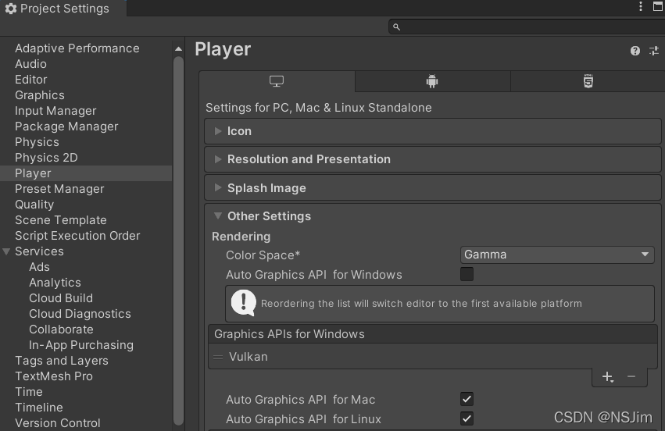Screen dimensions: 665x431
Task: Remove the graphics API with minus button
Action: coord(631,377)
